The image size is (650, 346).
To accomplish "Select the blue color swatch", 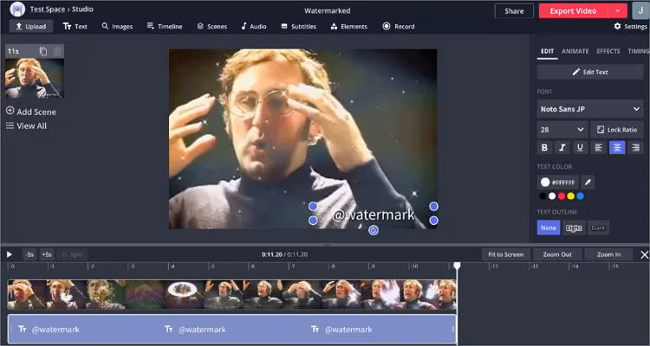I will [x=581, y=196].
